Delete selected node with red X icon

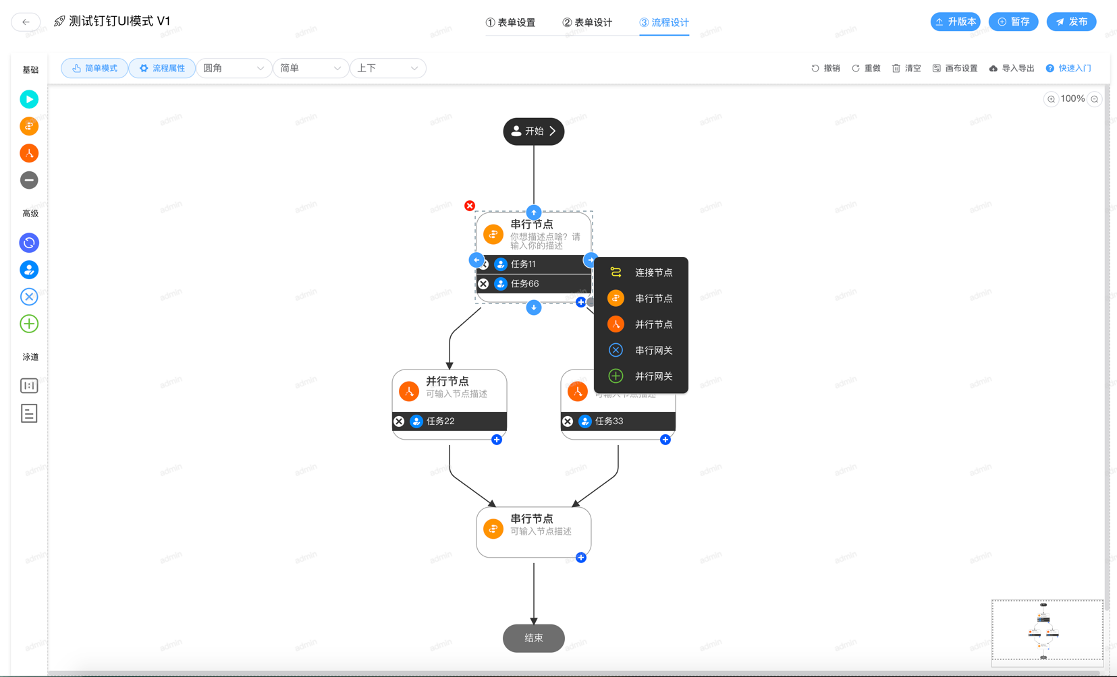470,206
